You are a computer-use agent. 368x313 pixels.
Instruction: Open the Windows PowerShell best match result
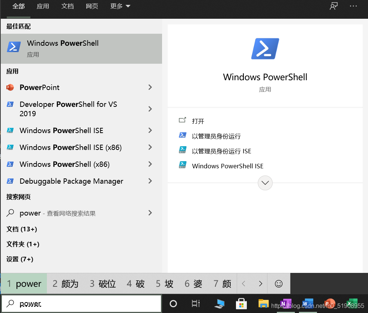click(x=81, y=48)
